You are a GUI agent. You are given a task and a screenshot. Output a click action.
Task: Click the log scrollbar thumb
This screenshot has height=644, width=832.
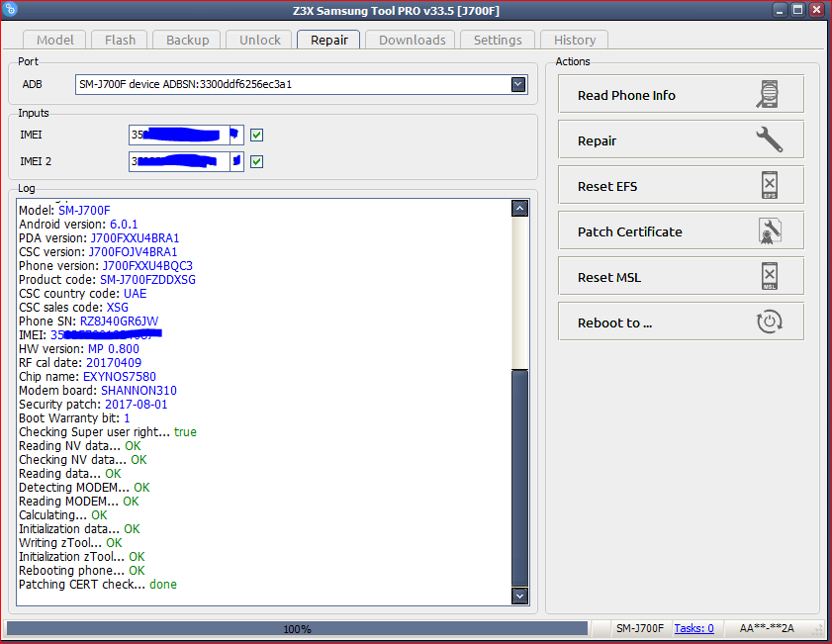519,477
